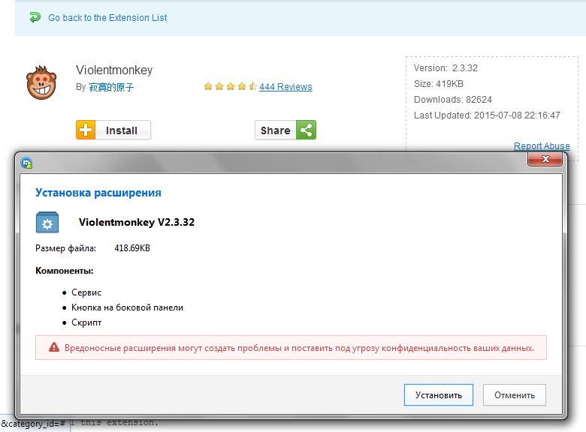
Task: Click the red warning triangle icon
Action: pos(54,347)
